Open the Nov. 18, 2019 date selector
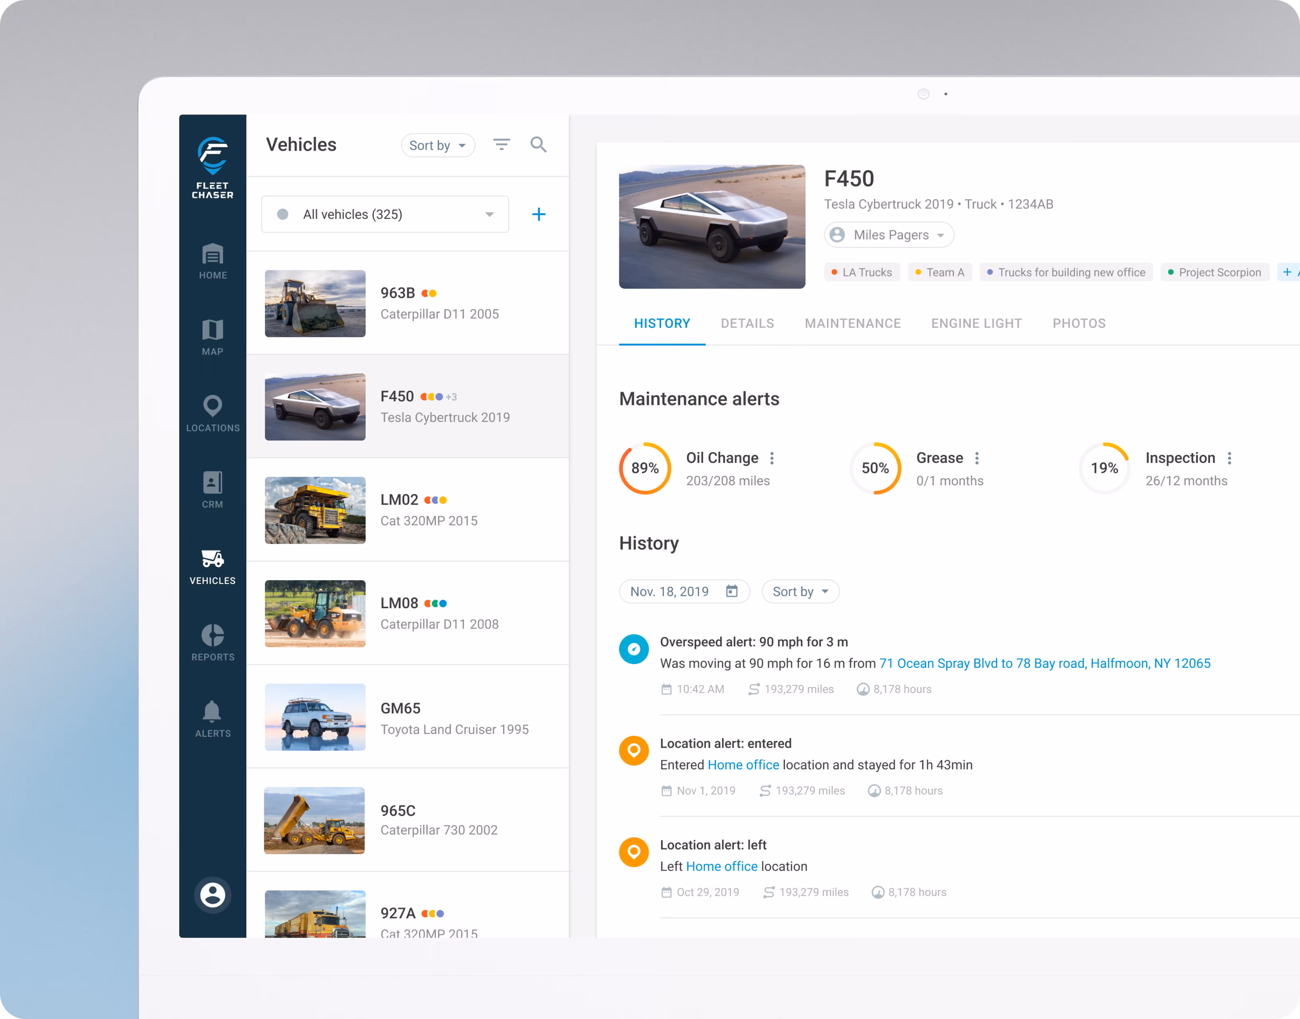 pyautogui.click(x=684, y=591)
